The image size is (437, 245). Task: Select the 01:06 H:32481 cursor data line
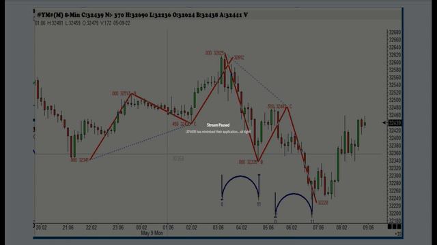coord(83,23)
